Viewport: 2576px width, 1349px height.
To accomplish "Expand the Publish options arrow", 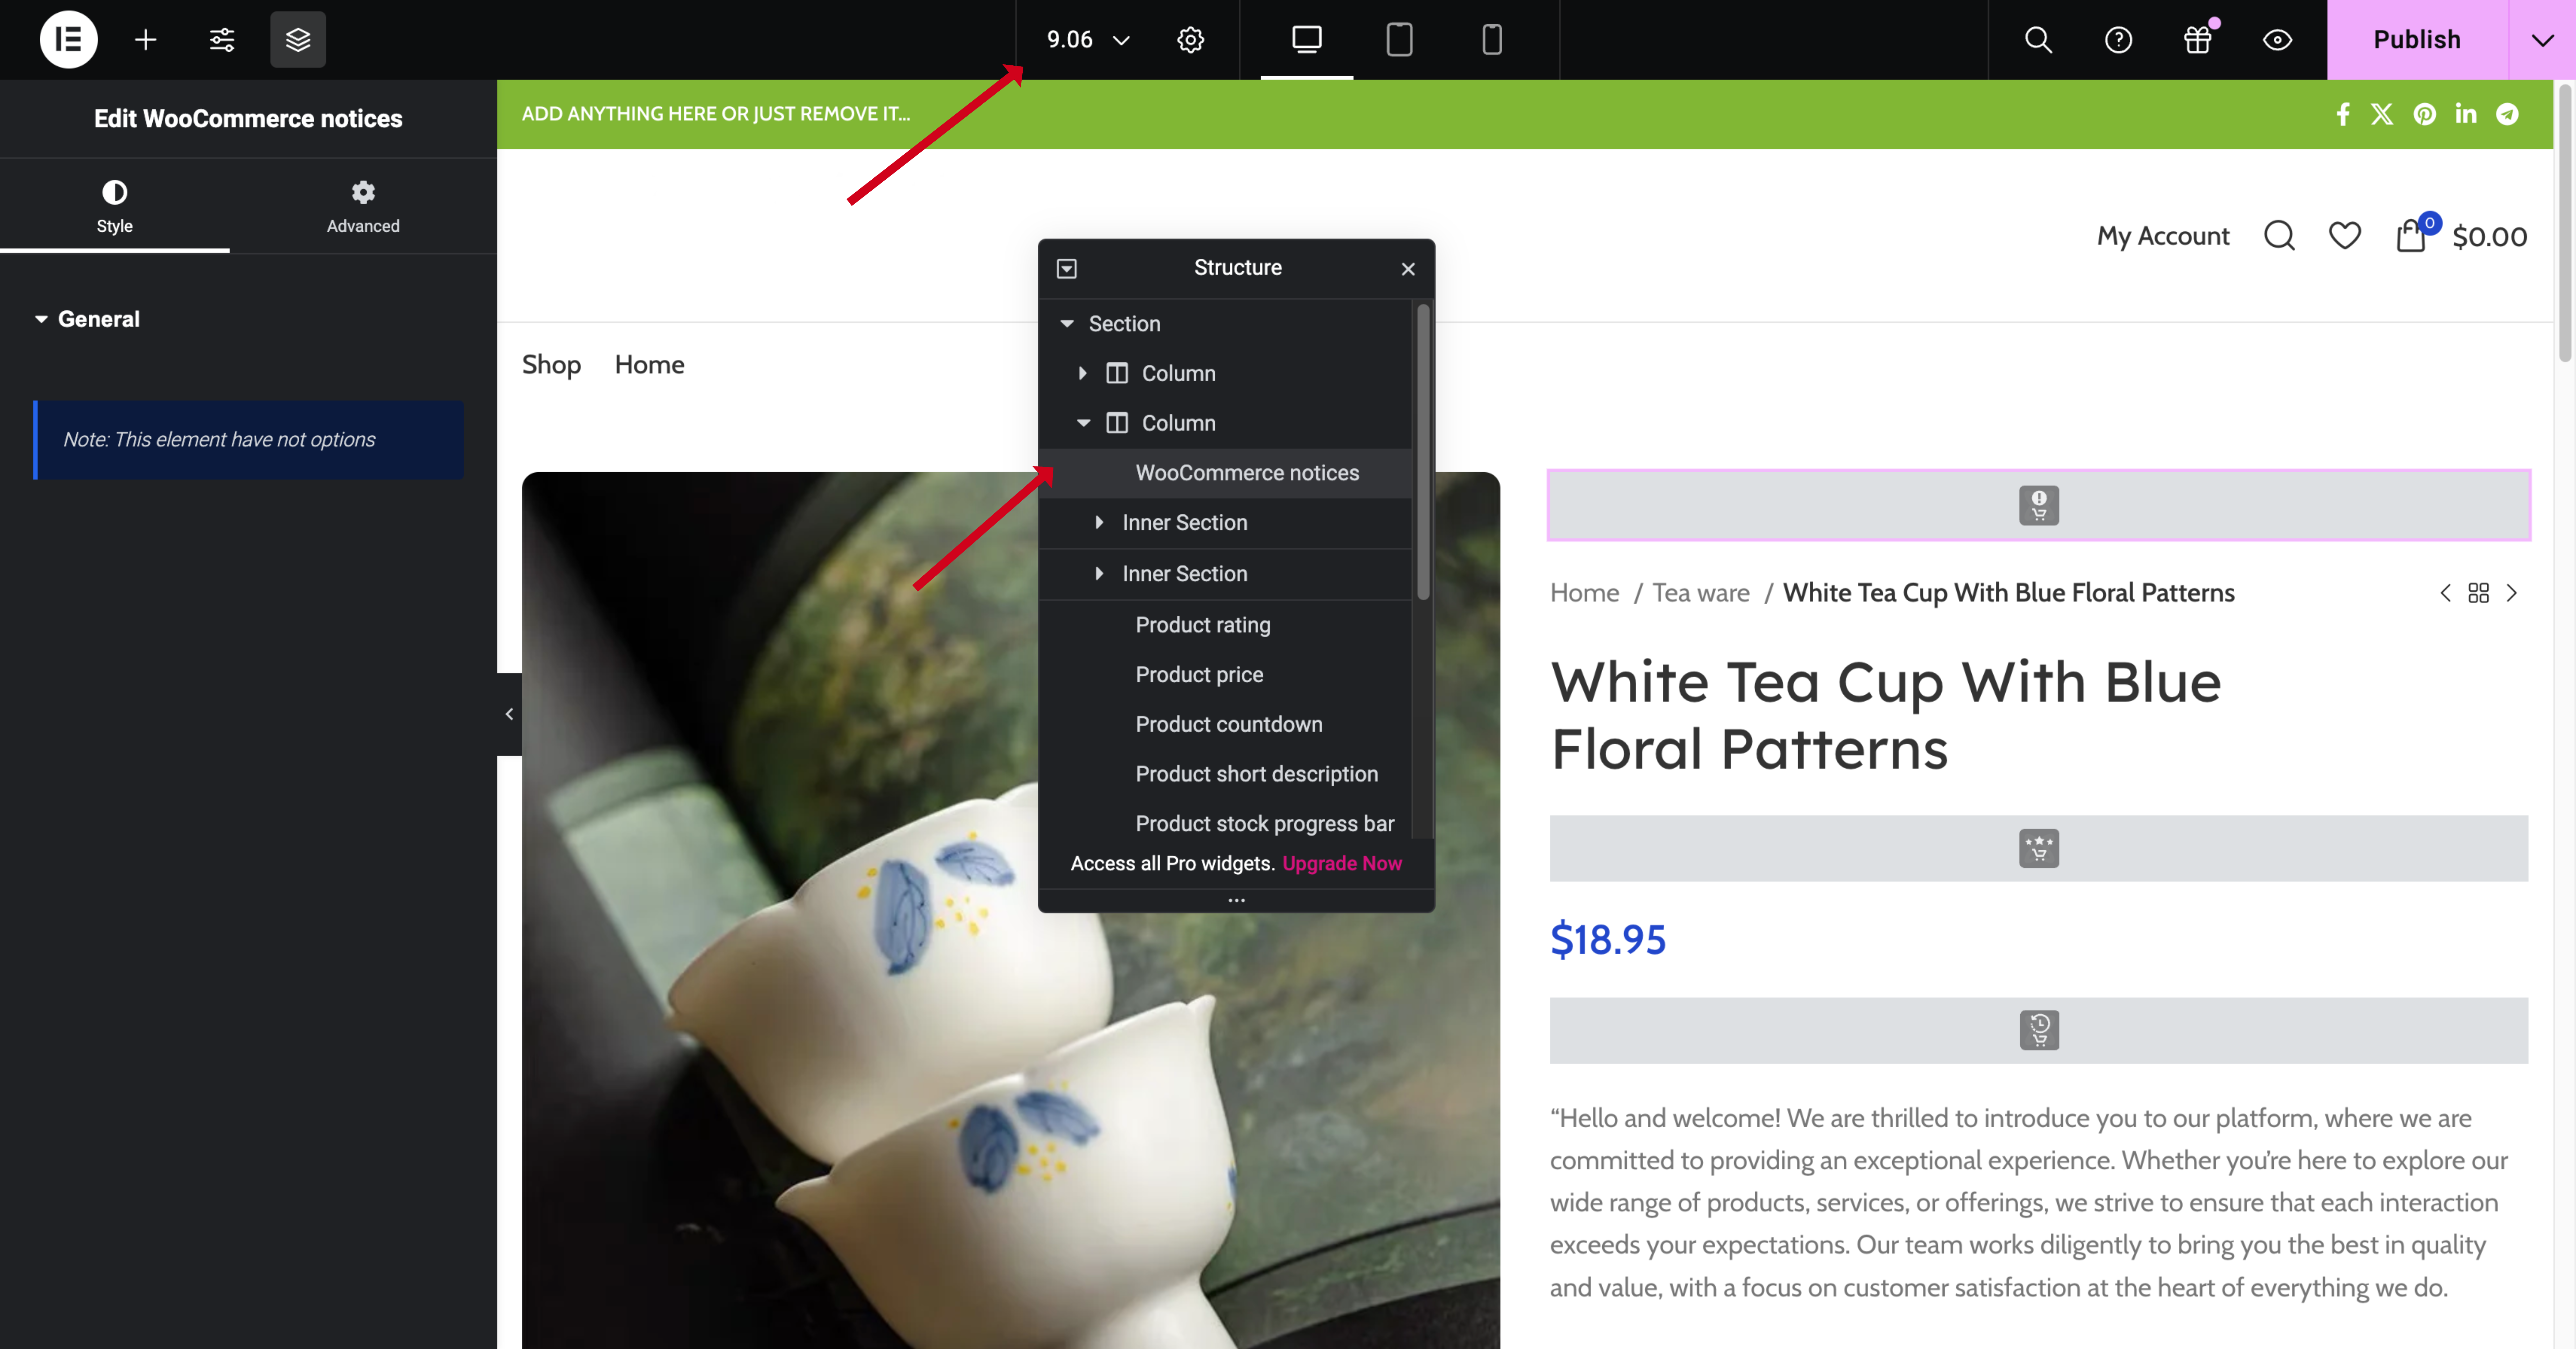I will 2542,40.
